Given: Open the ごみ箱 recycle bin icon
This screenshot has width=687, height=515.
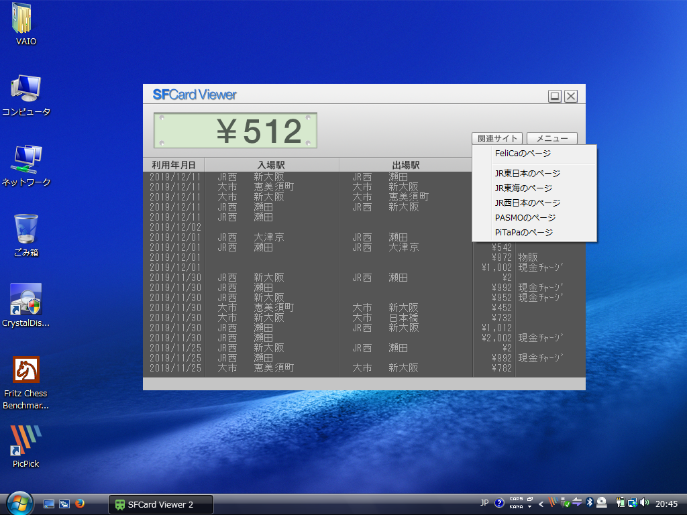Looking at the screenshot, I should pyautogui.click(x=26, y=235).
